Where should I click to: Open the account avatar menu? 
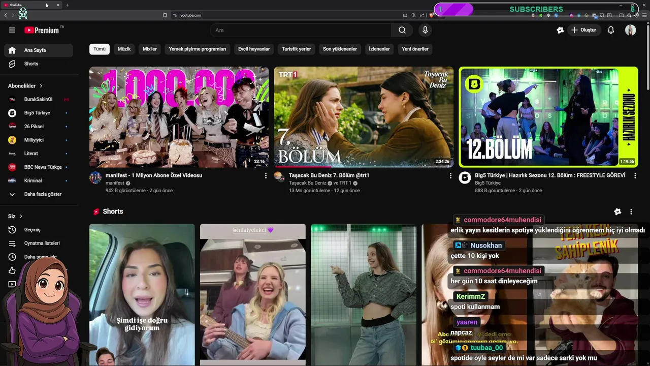pyautogui.click(x=631, y=30)
